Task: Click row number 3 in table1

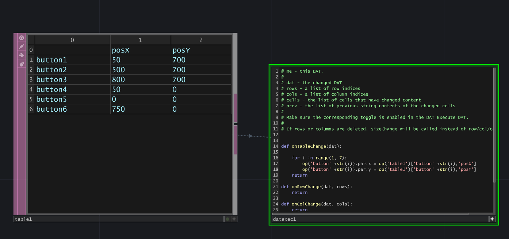Action: [31, 79]
